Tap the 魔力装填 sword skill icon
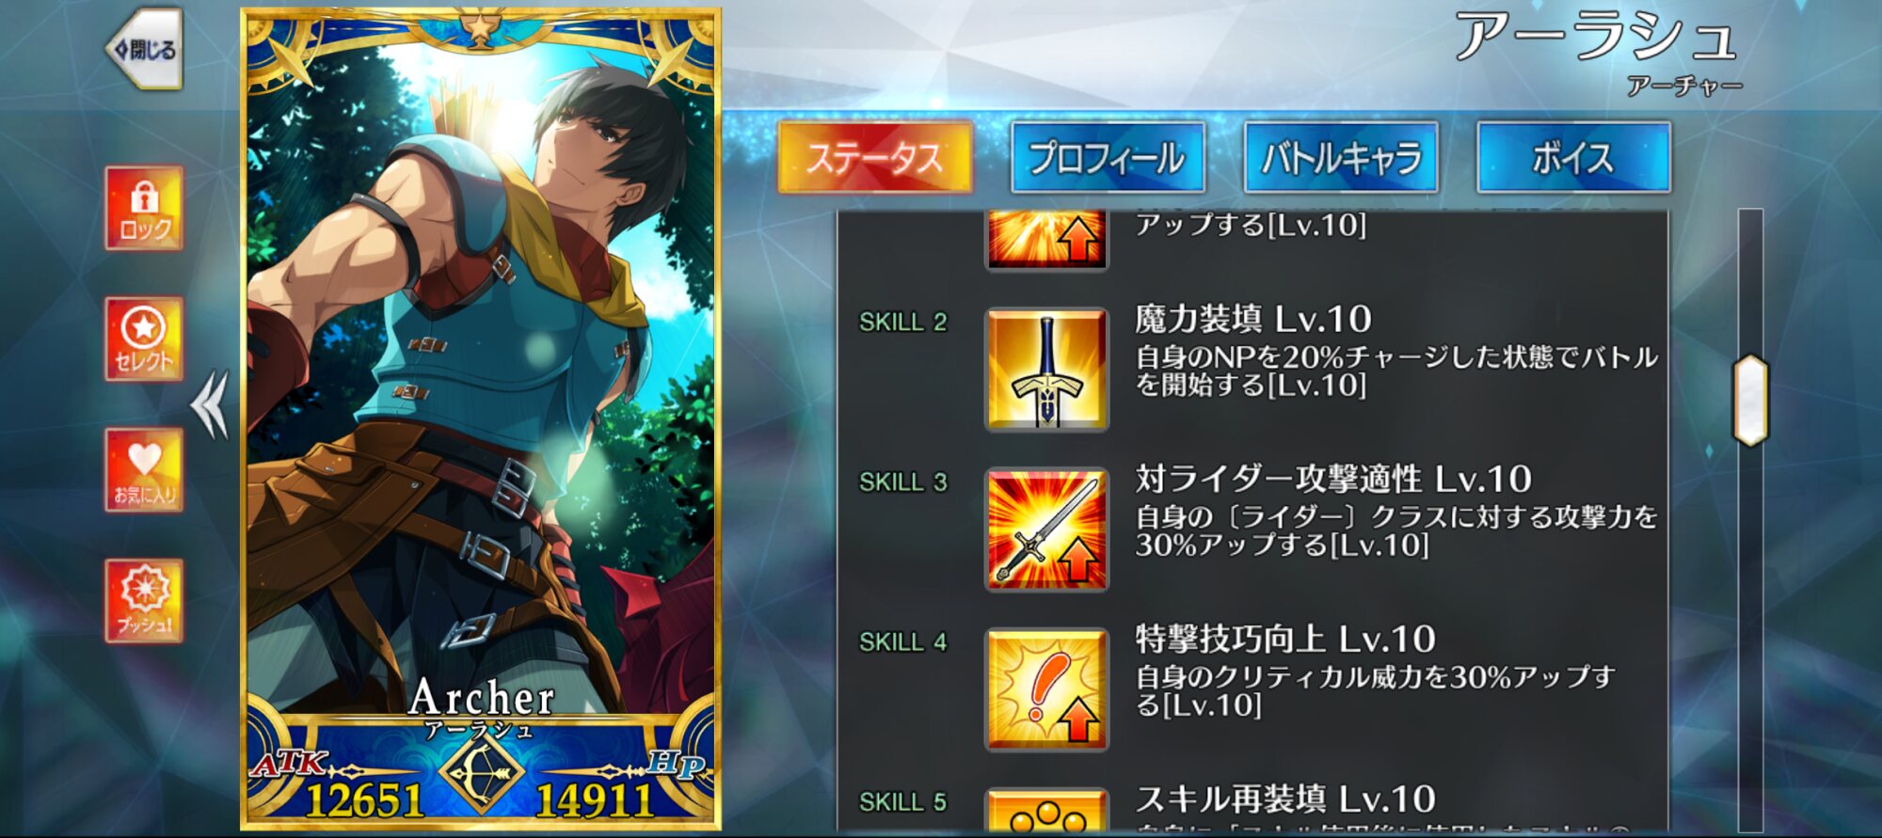This screenshot has height=838, width=1882. (1046, 370)
